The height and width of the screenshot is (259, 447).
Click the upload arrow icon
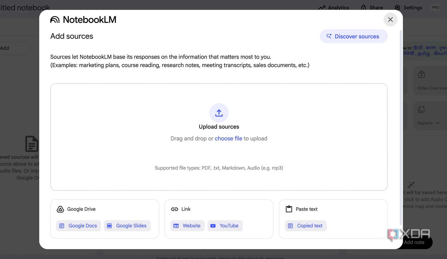(x=219, y=113)
